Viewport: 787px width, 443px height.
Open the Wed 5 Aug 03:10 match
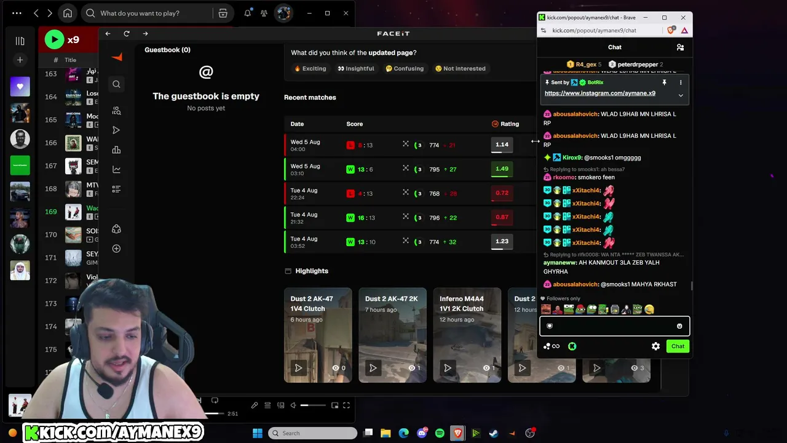(409, 169)
